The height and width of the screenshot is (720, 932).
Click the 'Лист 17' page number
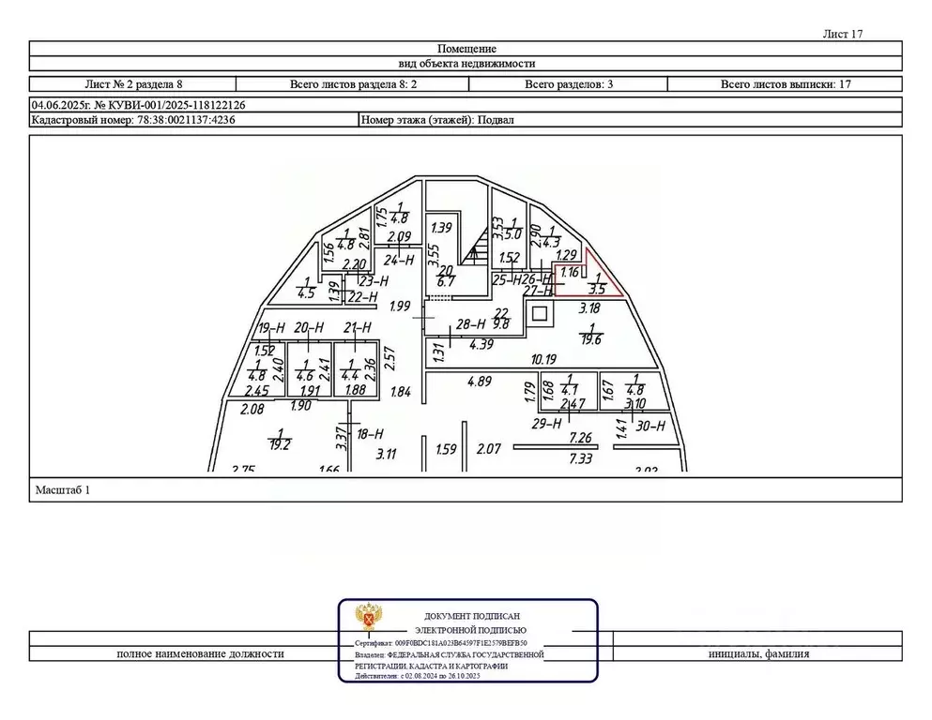click(x=842, y=34)
